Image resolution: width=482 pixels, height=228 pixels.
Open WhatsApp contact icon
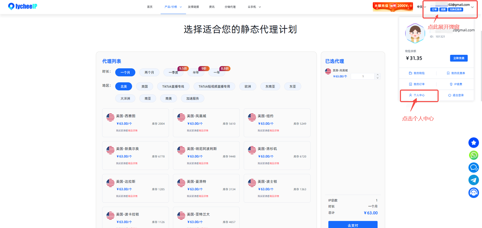(x=474, y=155)
